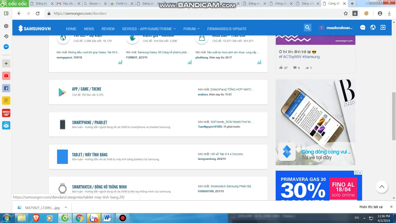Bookmark this page with the star icon
The width and height of the screenshot is (396, 223).
(346, 13)
